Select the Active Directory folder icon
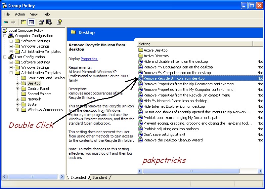Image resolution: width=265 pixels, height=189 pixels. pos(141,56)
